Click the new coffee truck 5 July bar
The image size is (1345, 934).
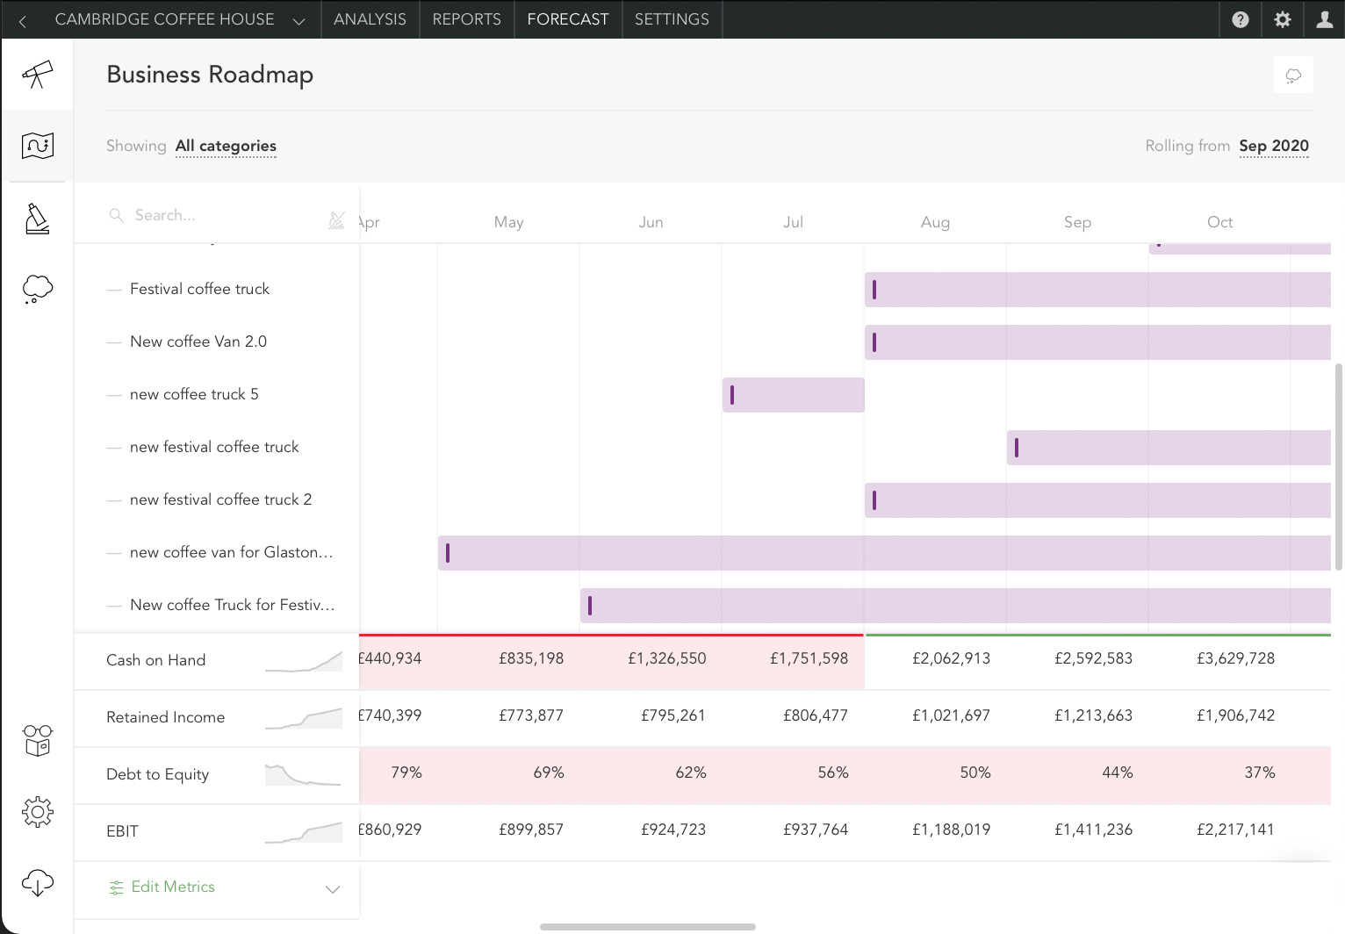pos(794,395)
